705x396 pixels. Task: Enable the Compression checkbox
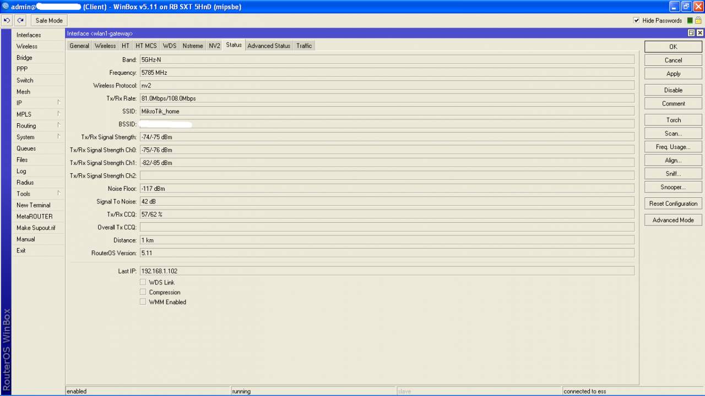coord(143,292)
